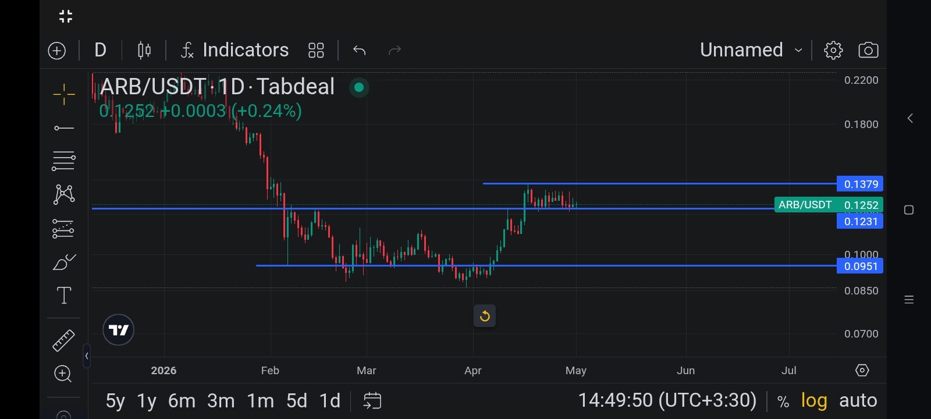The image size is (931, 419).
Task: Open the D timeframe selector
Action: pyautogui.click(x=100, y=50)
